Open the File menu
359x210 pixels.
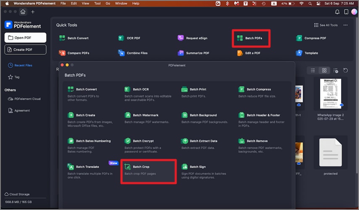tap(63, 3)
